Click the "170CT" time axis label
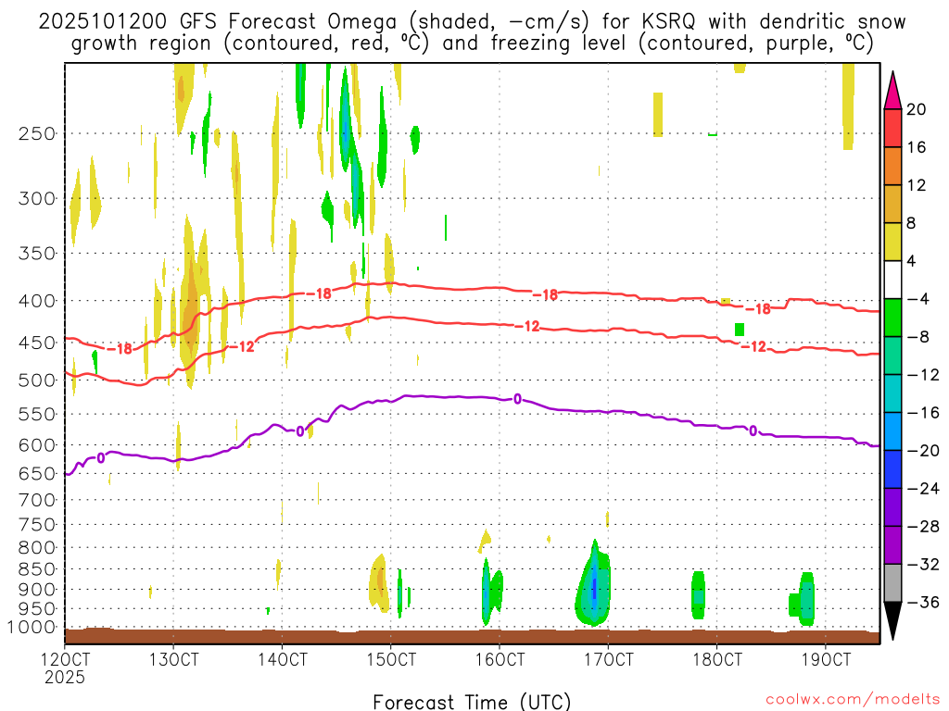The image size is (949, 711). pos(608,659)
